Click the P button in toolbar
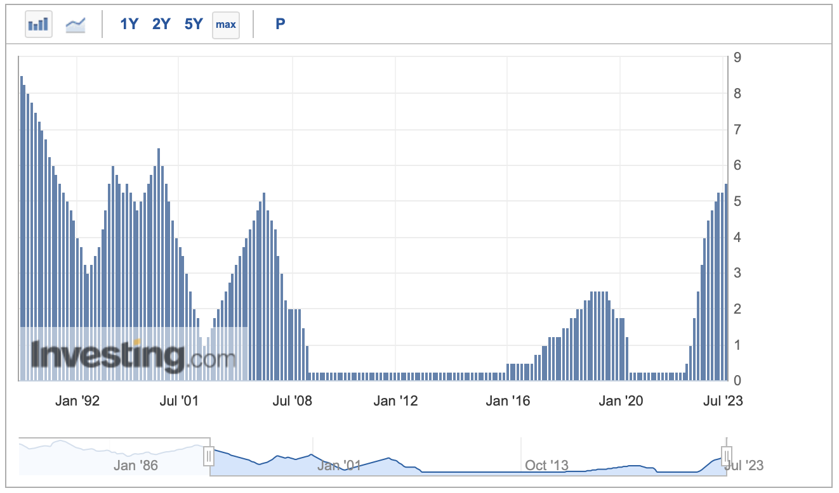The width and height of the screenshot is (839, 493). 281,24
